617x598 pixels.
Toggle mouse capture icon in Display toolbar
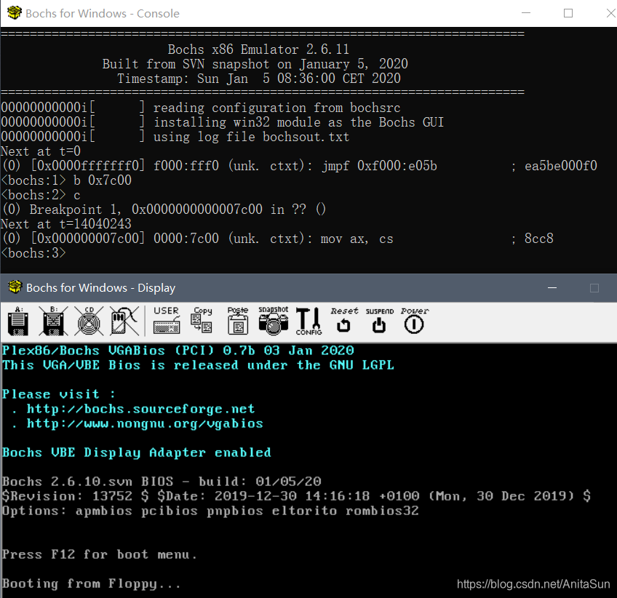click(x=124, y=321)
